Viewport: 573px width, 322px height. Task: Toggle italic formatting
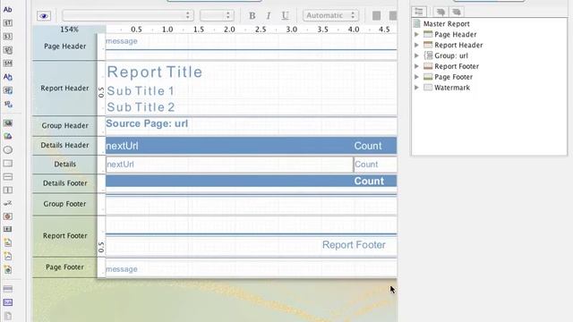pos(269,16)
